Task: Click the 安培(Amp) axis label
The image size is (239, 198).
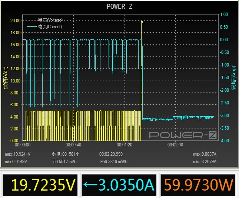Action: [233, 78]
